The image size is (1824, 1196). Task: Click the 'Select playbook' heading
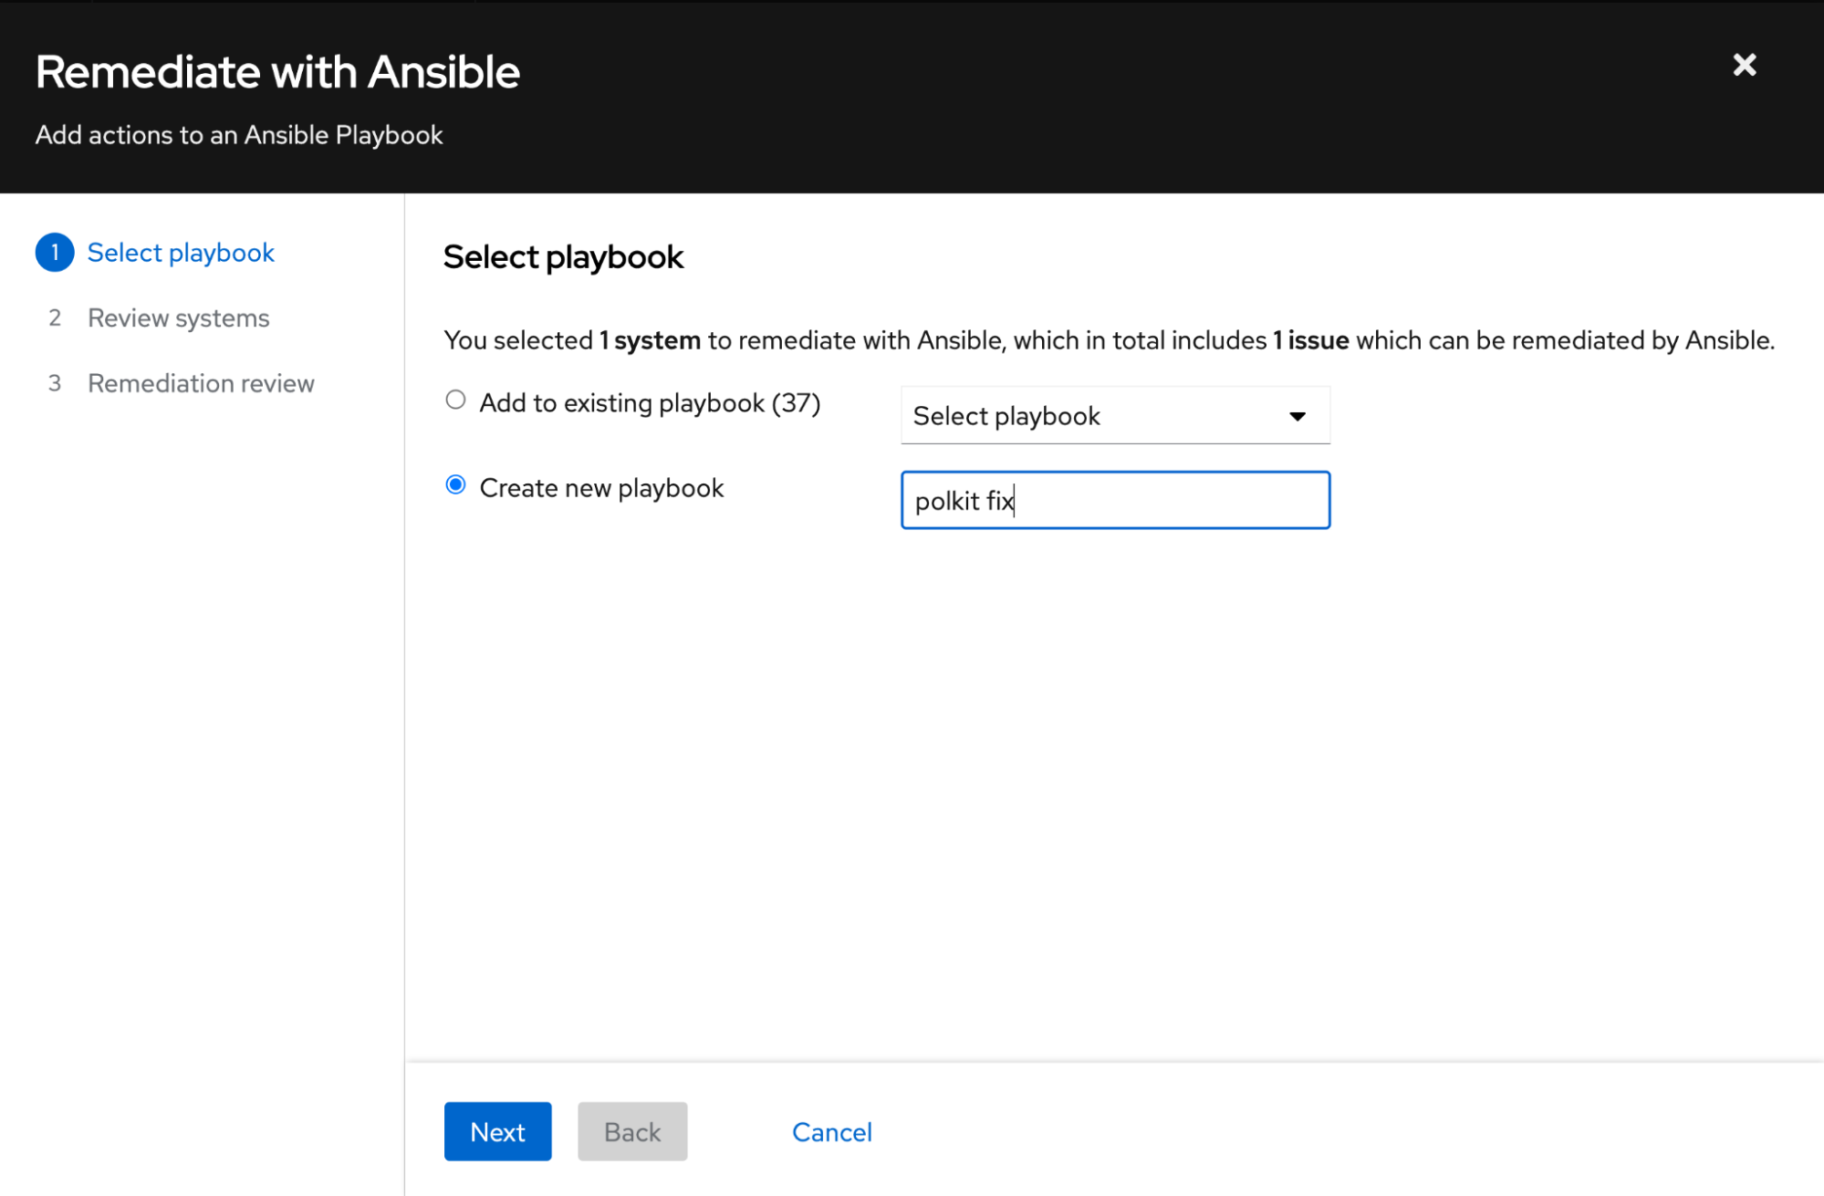tap(563, 257)
